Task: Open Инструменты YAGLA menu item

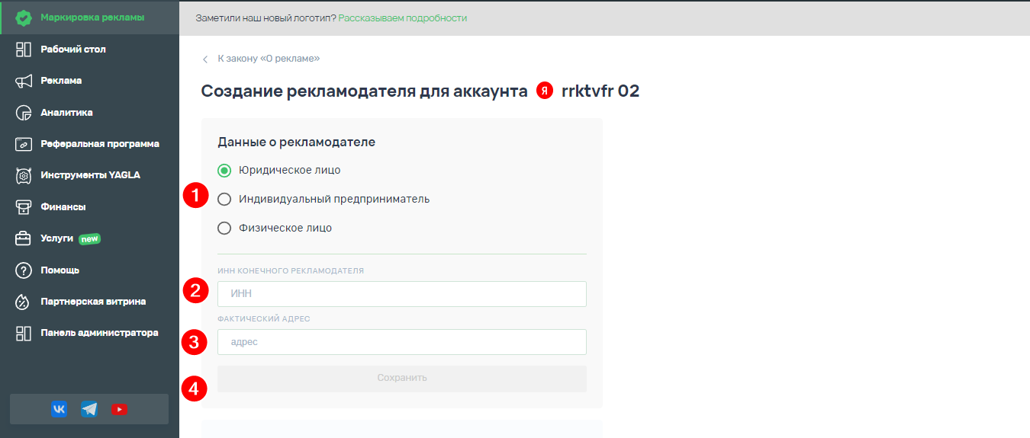Action: pos(89,175)
